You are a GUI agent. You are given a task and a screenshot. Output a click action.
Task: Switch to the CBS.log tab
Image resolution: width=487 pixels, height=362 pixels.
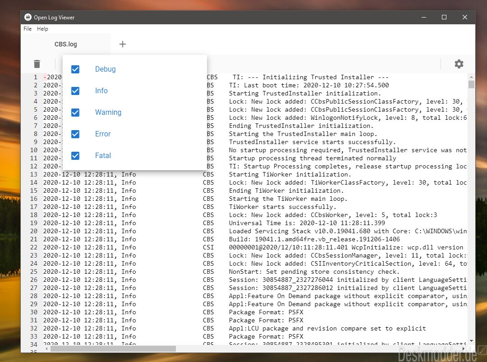(x=66, y=44)
